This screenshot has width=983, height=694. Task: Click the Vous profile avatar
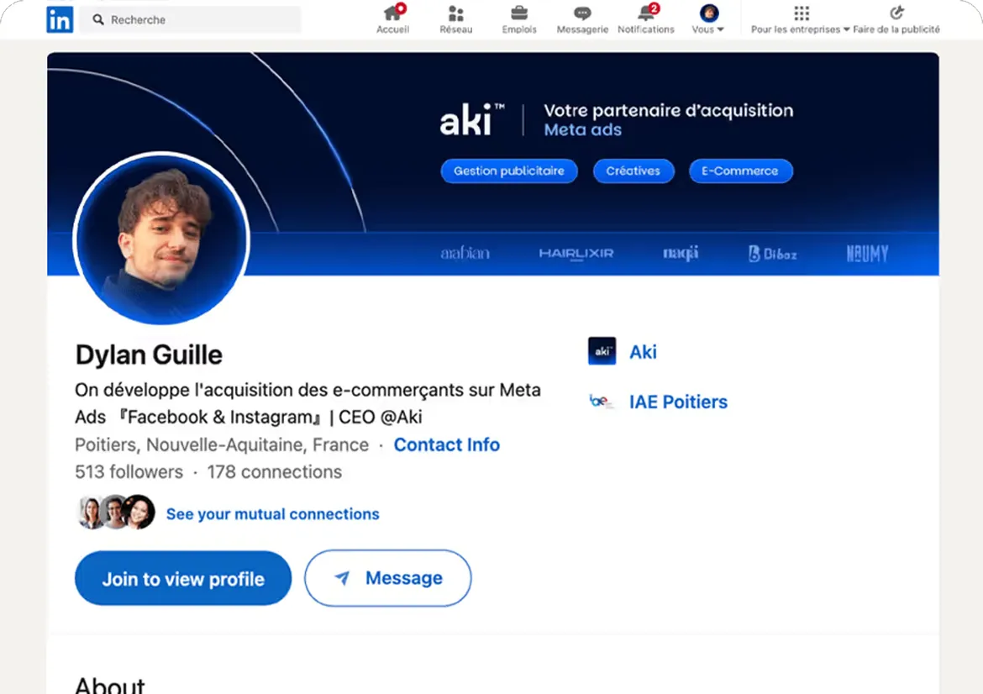pos(709,13)
